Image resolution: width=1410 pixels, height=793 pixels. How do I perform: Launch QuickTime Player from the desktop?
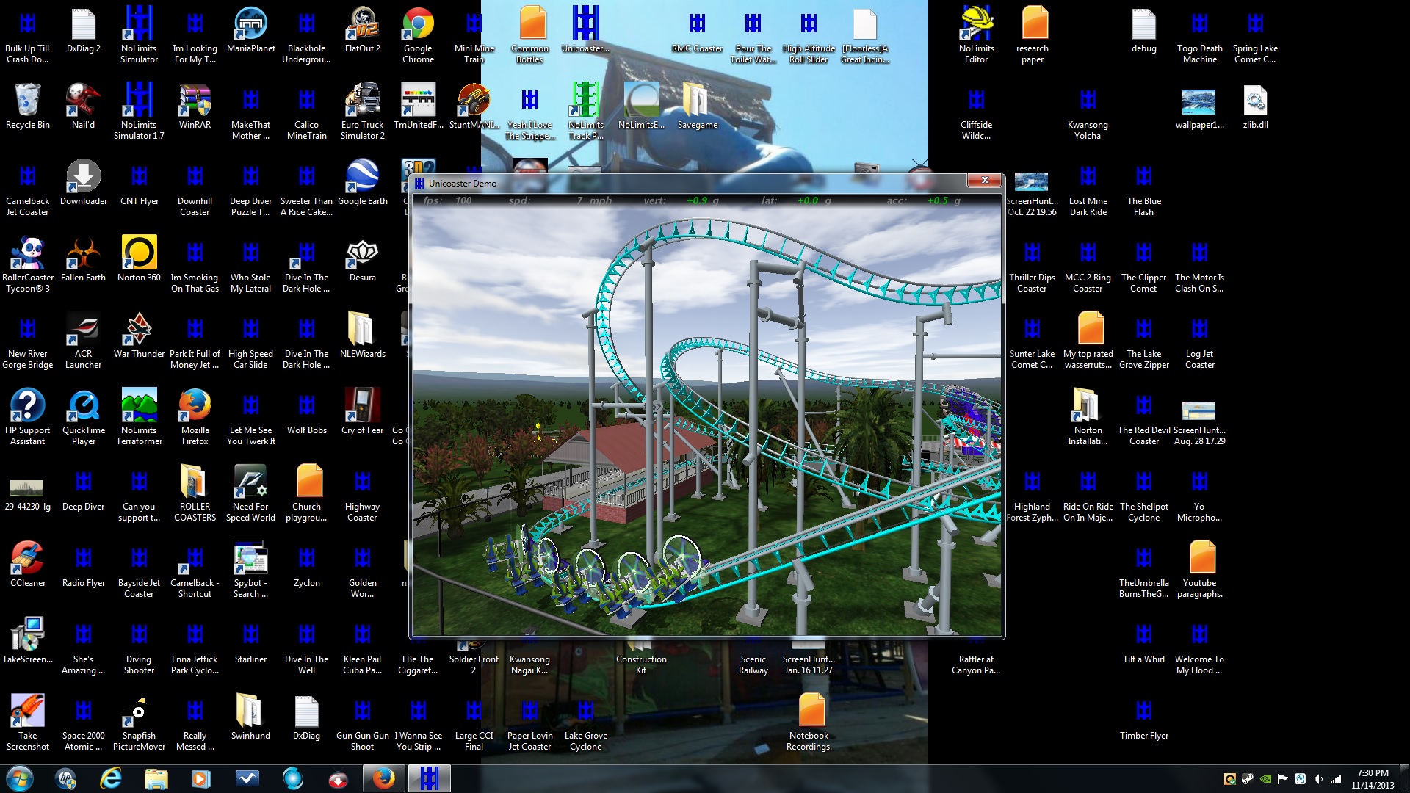(83, 416)
